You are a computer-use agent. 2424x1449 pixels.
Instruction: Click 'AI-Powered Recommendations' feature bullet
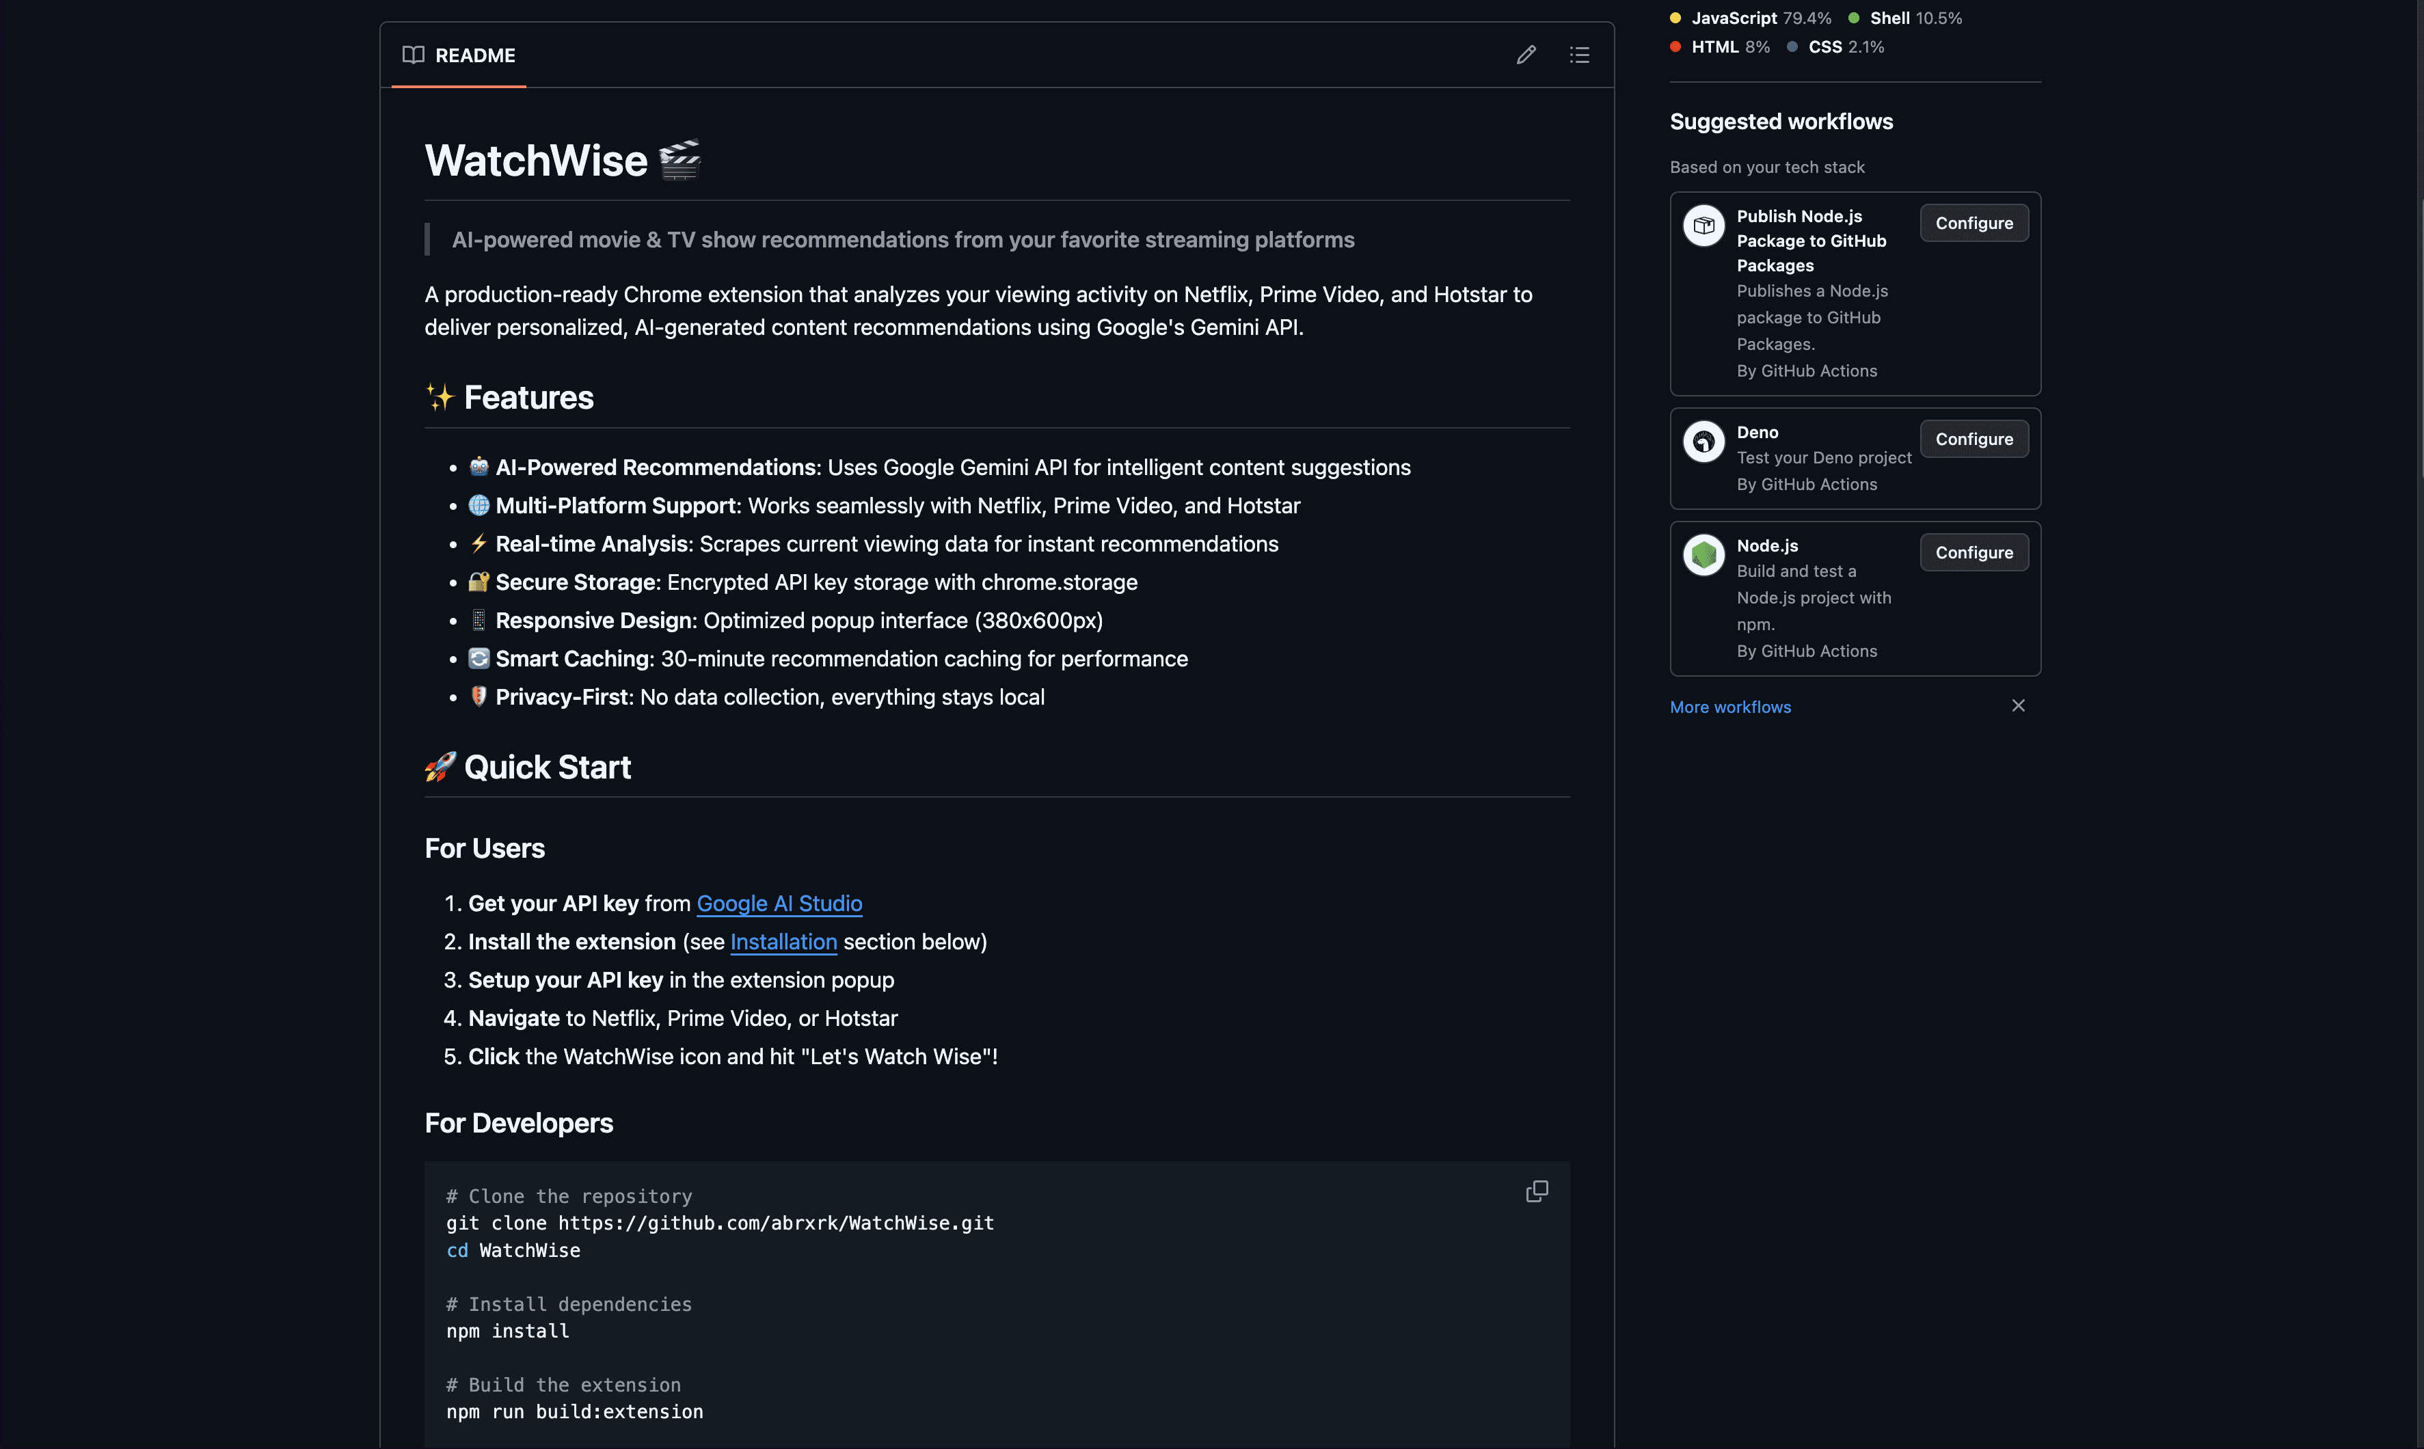[x=939, y=467]
